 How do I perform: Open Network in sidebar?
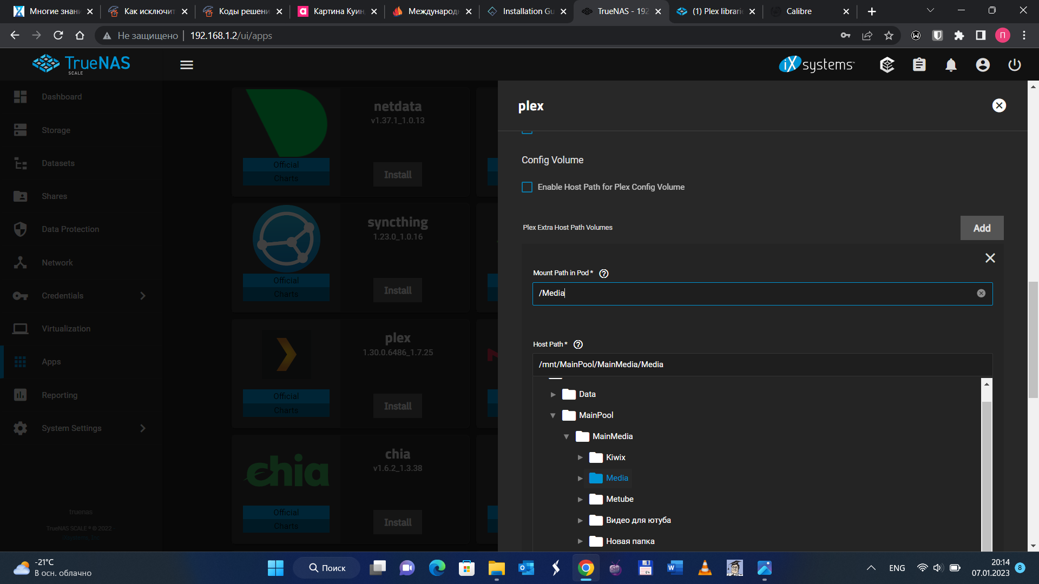[81, 263]
